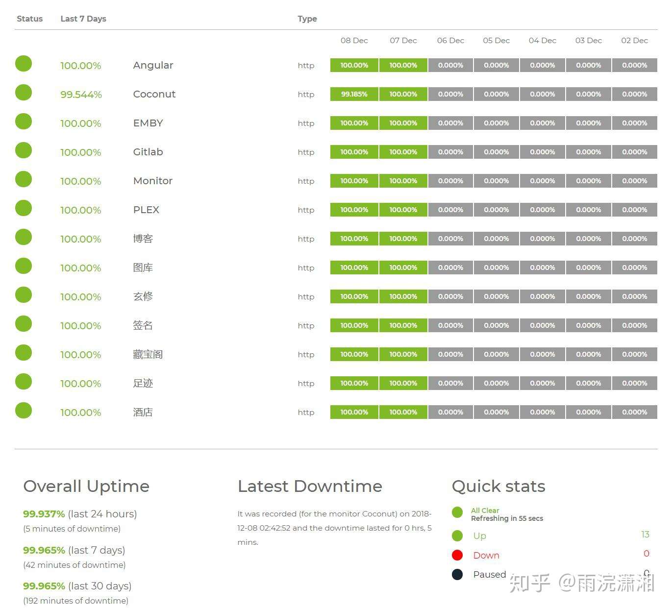Image resolution: width=672 pixels, height=610 pixels.
Task: Open the Coconut monitor link
Action: pos(154,94)
